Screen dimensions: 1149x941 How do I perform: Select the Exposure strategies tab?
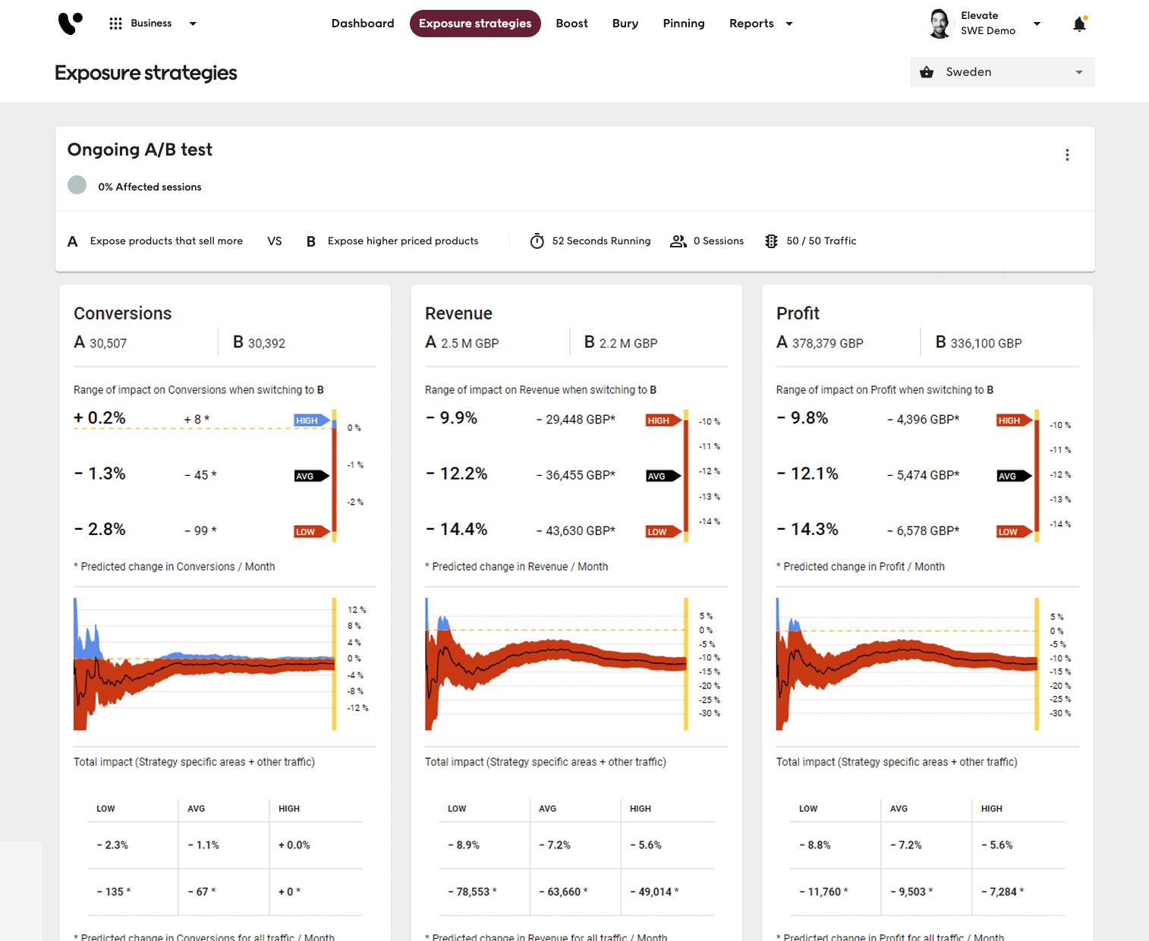(x=475, y=24)
